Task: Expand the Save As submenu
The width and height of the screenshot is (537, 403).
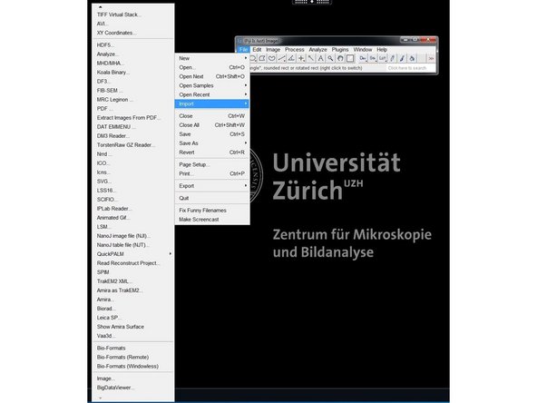Action: 212,143
